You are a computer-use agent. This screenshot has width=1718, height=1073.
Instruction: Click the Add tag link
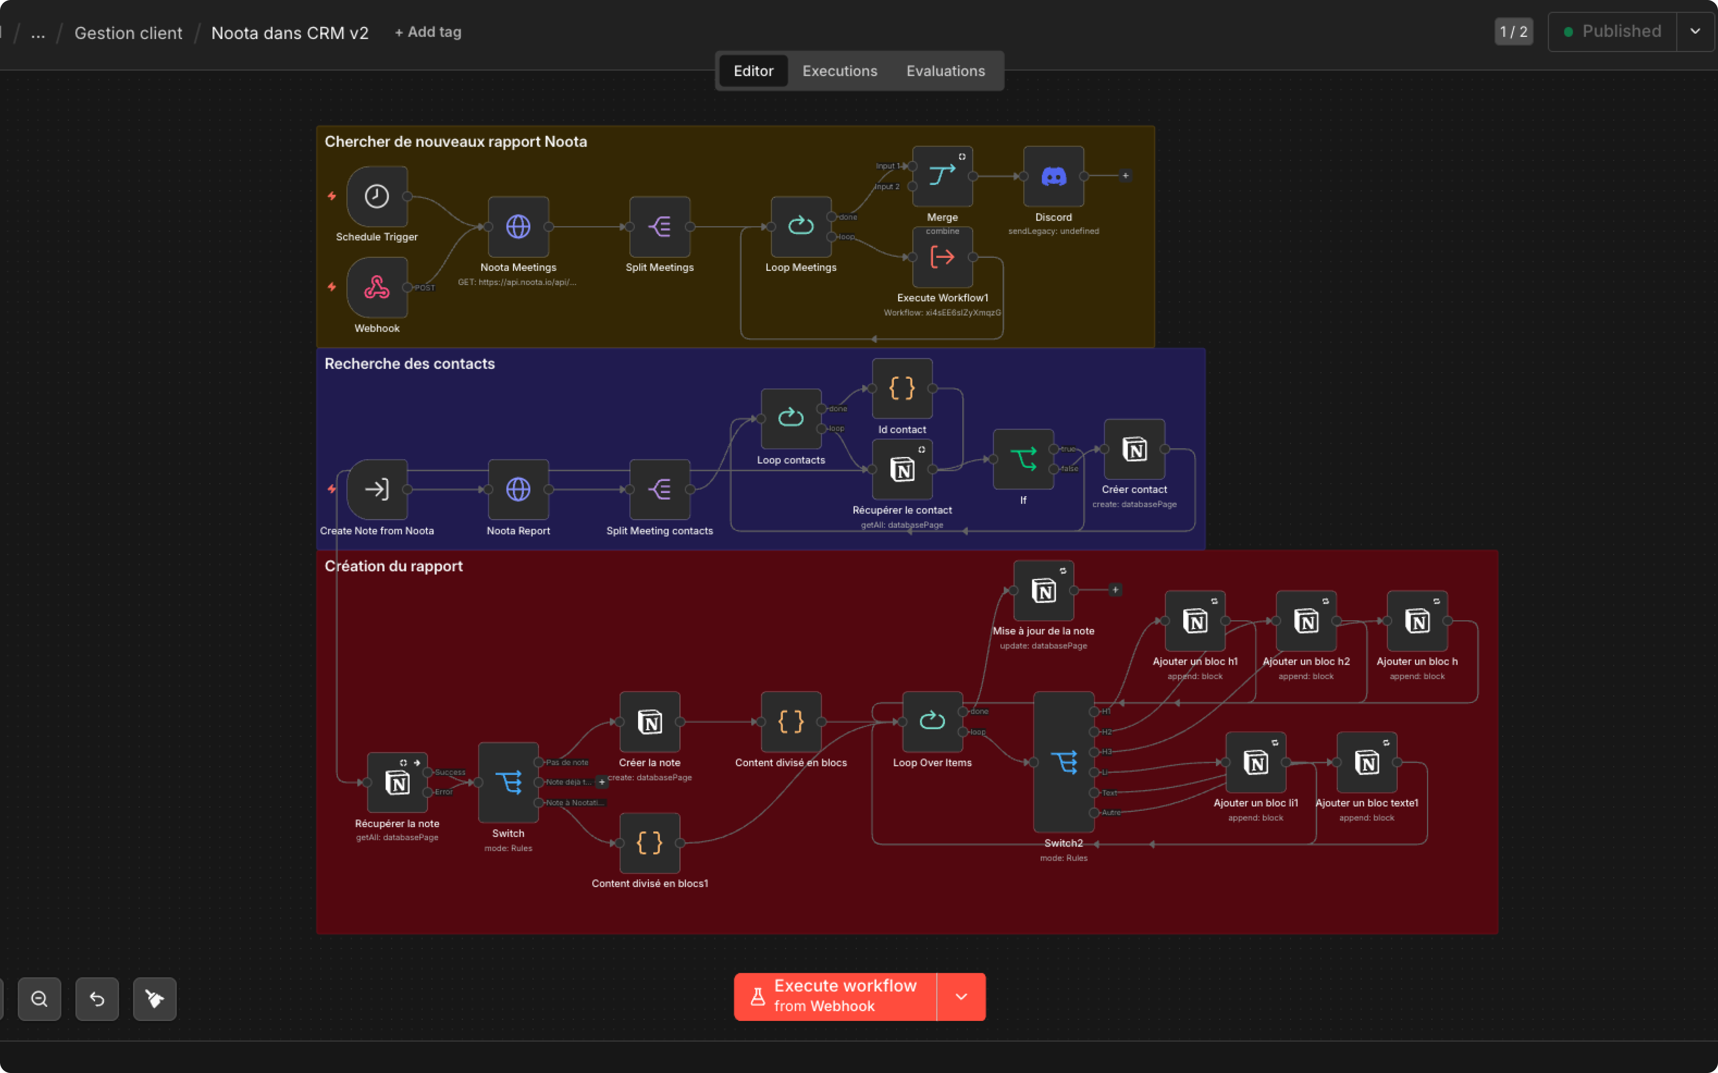428,32
